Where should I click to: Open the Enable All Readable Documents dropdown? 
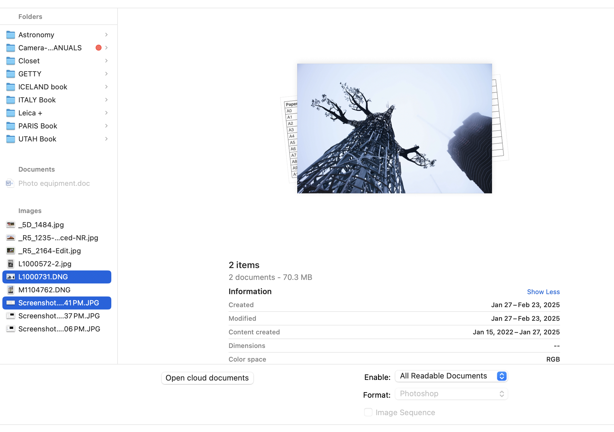(451, 376)
